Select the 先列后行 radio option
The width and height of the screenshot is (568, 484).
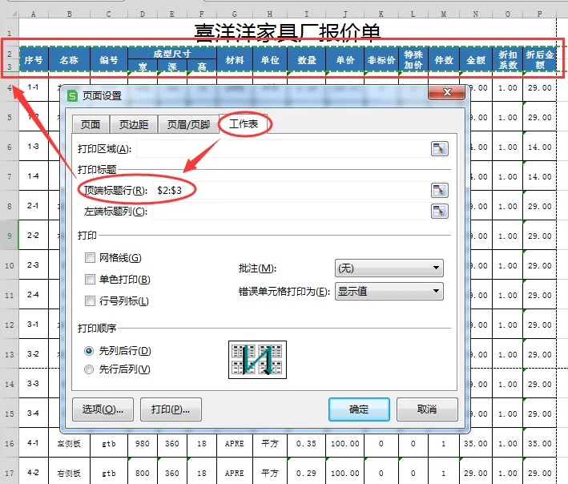pyautogui.click(x=89, y=351)
